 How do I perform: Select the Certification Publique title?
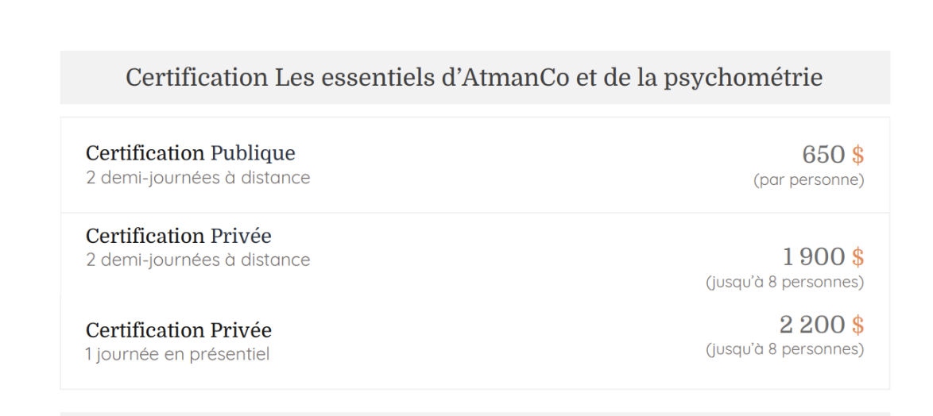[191, 153]
